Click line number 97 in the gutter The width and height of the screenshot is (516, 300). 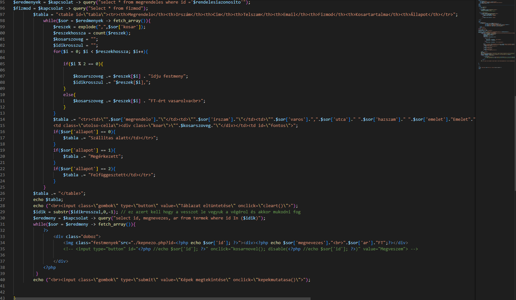pos(3,15)
